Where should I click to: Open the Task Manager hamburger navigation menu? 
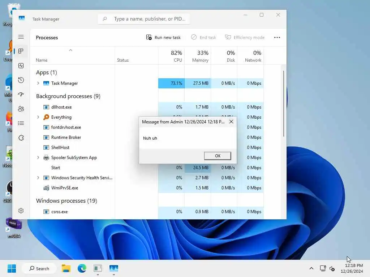tap(21, 37)
